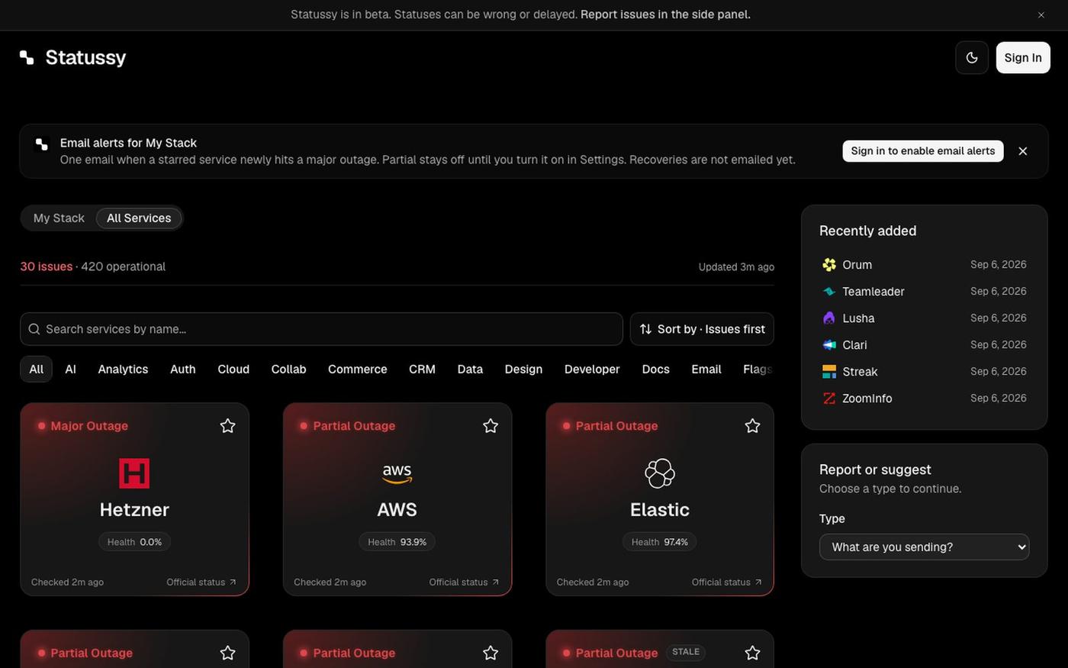Click the Lusha icon in Recently added

coord(829,318)
